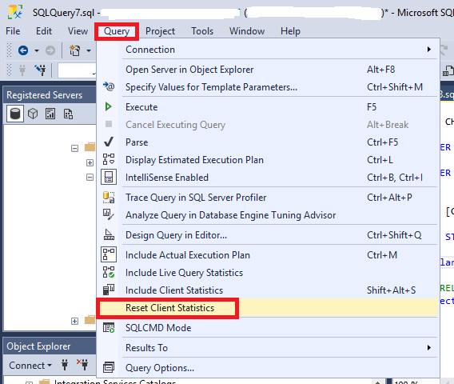
Task: Click the Specify Values template parameter icon
Action: tap(109, 86)
